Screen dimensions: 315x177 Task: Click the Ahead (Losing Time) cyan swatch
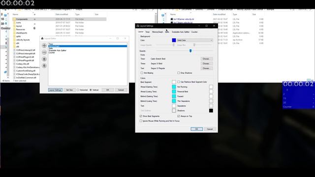tap(174, 91)
